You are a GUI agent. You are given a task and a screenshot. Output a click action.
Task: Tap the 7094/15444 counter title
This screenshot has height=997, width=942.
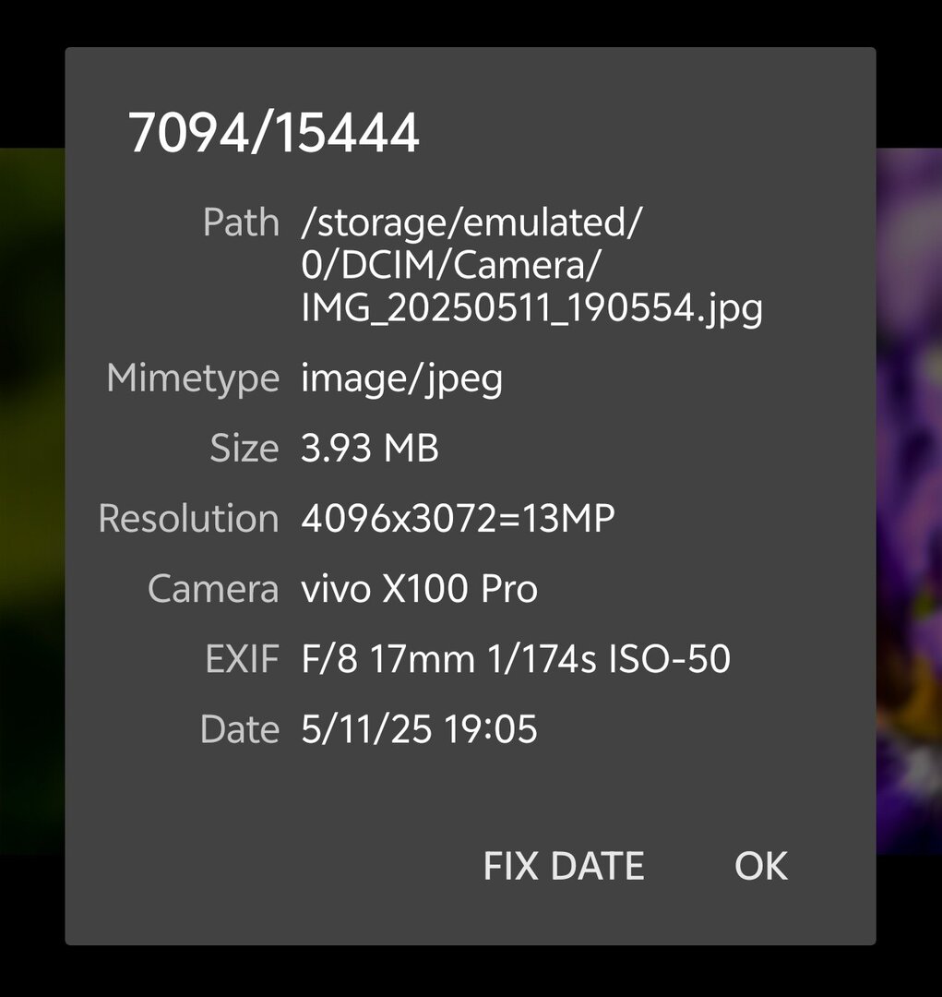coord(273,133)
